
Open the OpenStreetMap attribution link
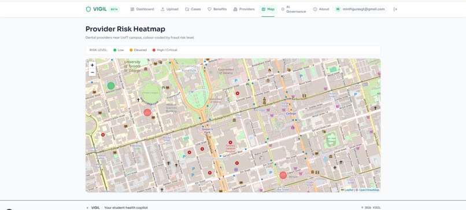pos(369,190)
